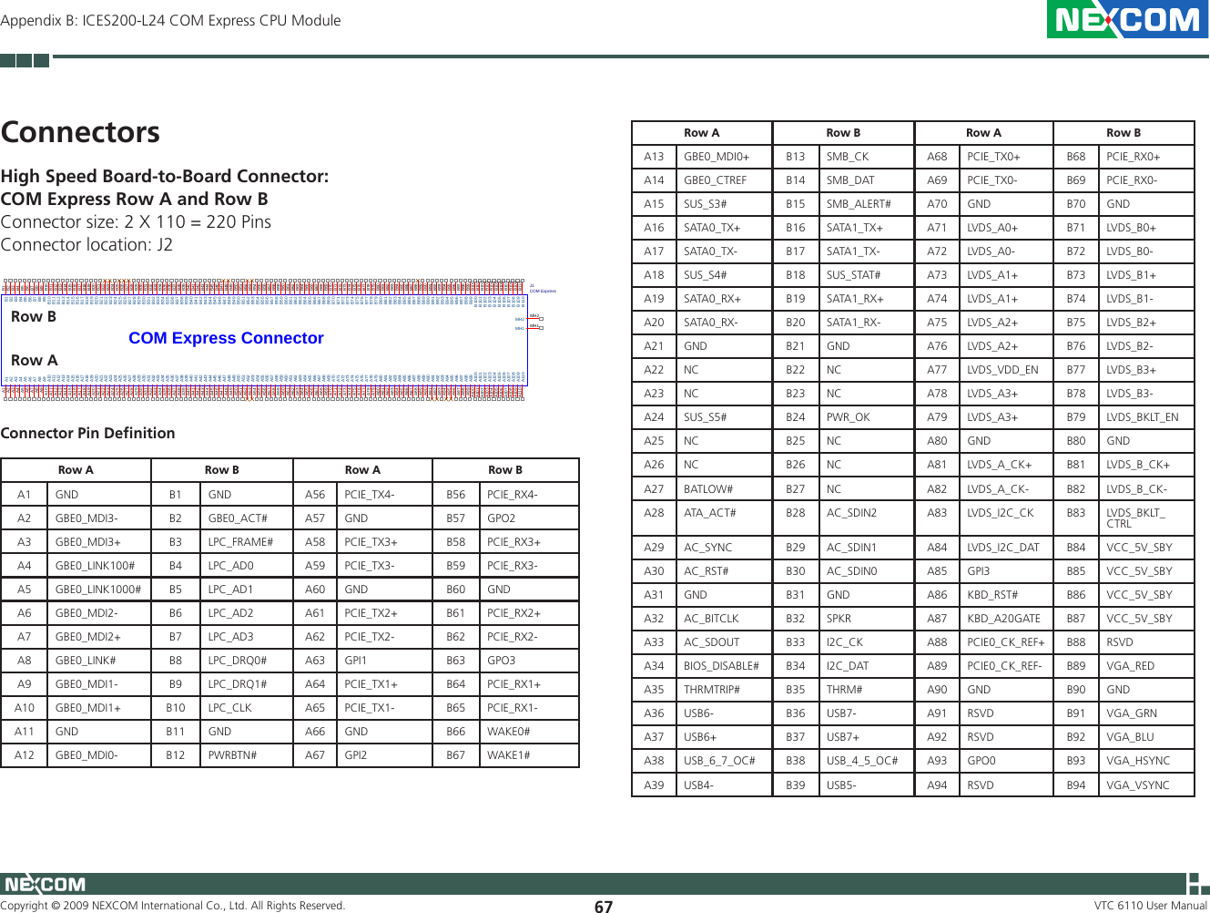Click the 'BIOS_DISABLE#' cell
This screenshot has height=913, width=1210.
(724, 665)
